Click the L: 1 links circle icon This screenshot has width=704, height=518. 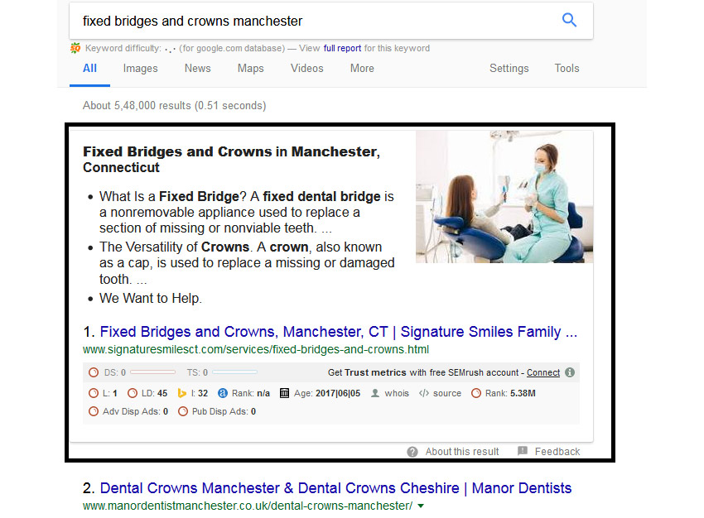click(x=94, y=393)
